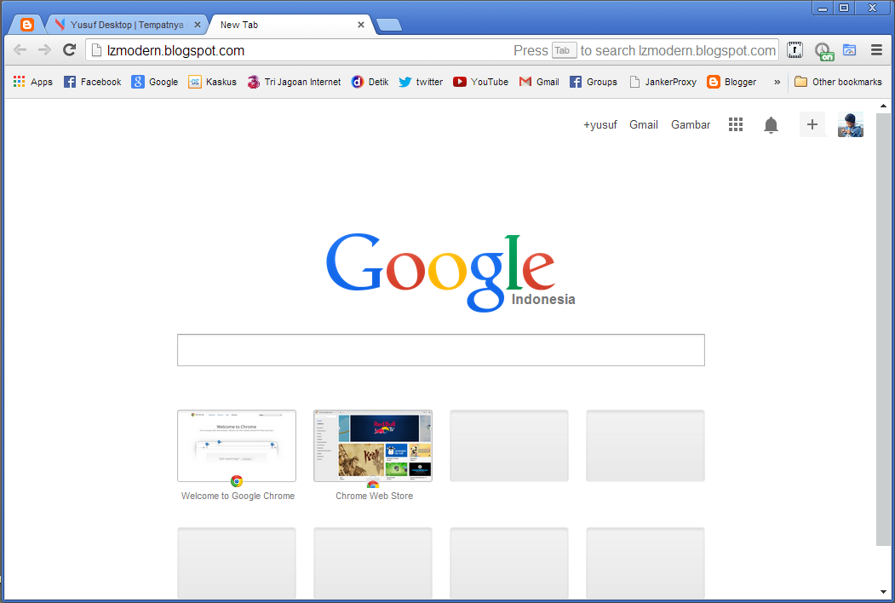Open the Gmail bookmark in the bar

539,82
